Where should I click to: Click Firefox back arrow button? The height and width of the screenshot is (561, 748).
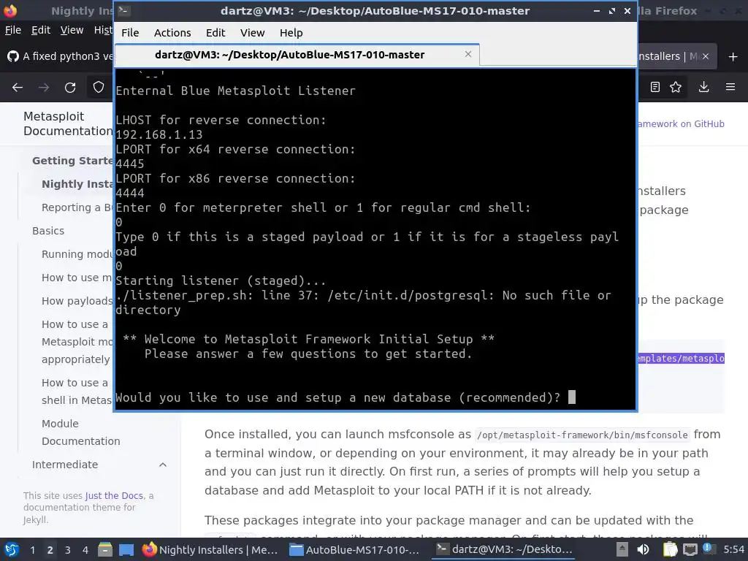[x=18, y=88]
